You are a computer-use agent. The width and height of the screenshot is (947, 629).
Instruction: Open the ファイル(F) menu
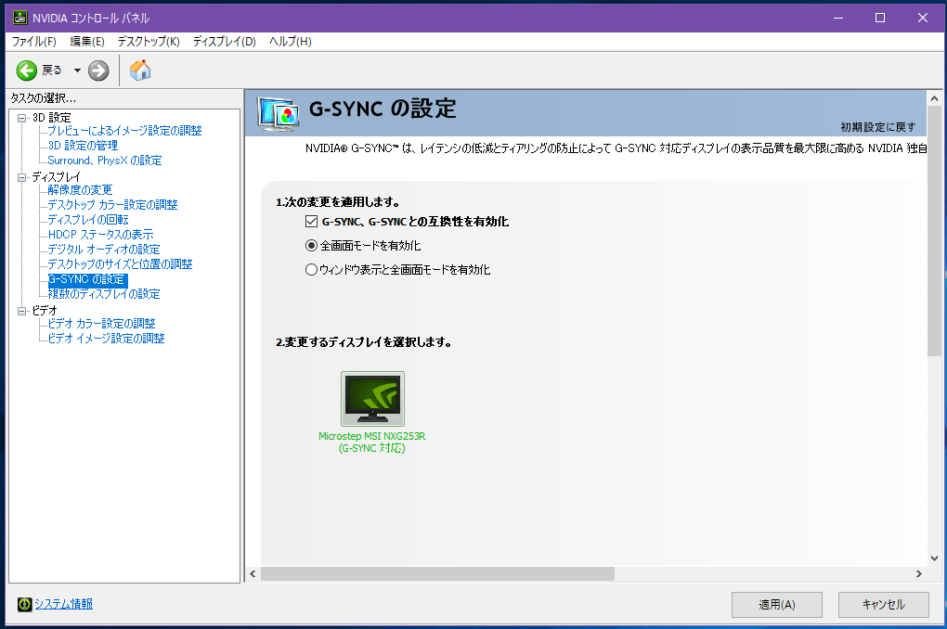34,42
